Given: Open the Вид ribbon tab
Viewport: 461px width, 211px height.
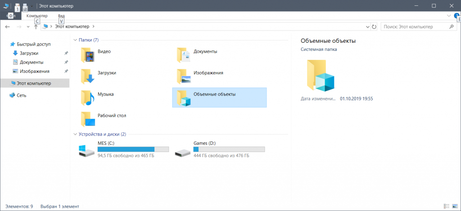Looking at the screenshot, I should pyautogui.click(x=61, y=16).
